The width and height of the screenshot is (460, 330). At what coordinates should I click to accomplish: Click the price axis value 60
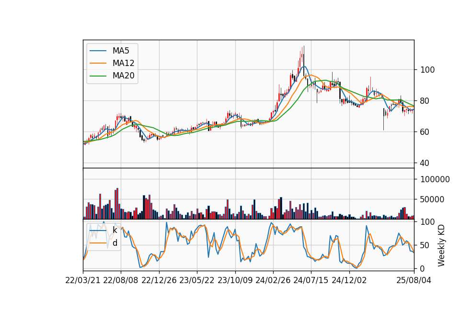coord(425,132)
